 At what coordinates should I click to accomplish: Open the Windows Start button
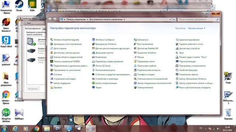point(4,129)
